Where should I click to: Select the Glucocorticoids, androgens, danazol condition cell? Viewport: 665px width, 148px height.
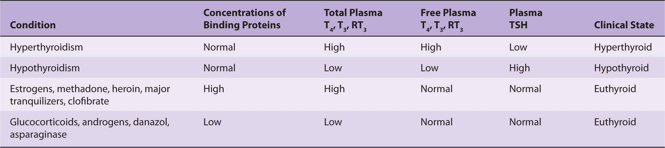pyautogui.click(x=89, y=128)
